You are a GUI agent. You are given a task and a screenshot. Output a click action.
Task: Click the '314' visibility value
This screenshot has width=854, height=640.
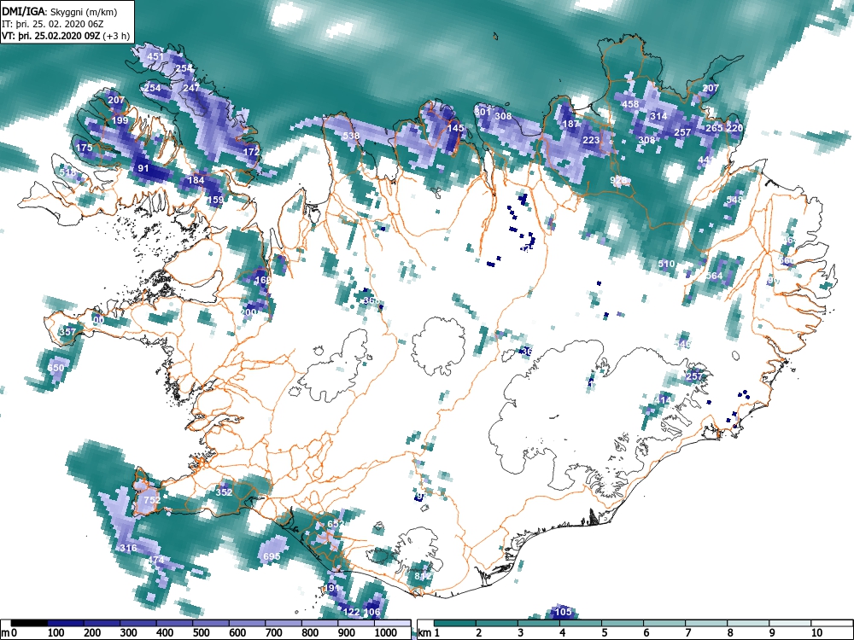click(658, 116)
